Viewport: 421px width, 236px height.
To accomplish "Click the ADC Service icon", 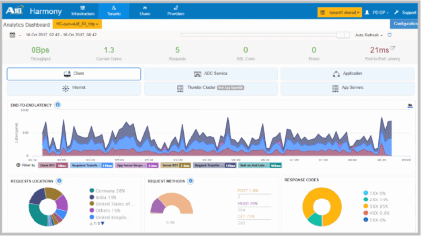I will click(x=197, y=74).
